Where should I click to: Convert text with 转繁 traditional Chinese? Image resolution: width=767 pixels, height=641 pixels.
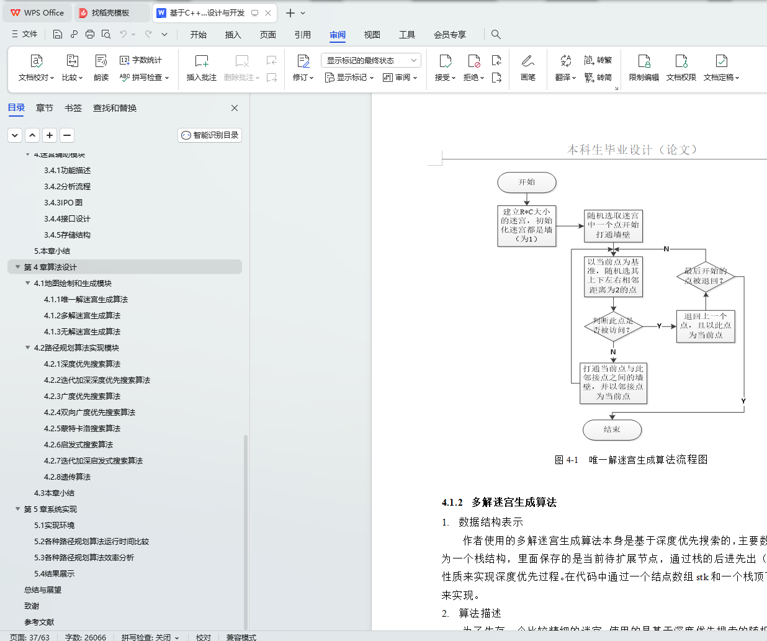click(x=598, y=60)
